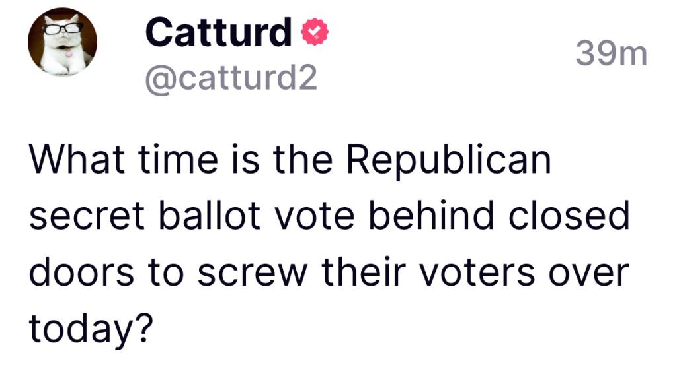Click the @catturd2 handle
The height and width of the screenshot is (382, 677).
click(x=231, y=79)
